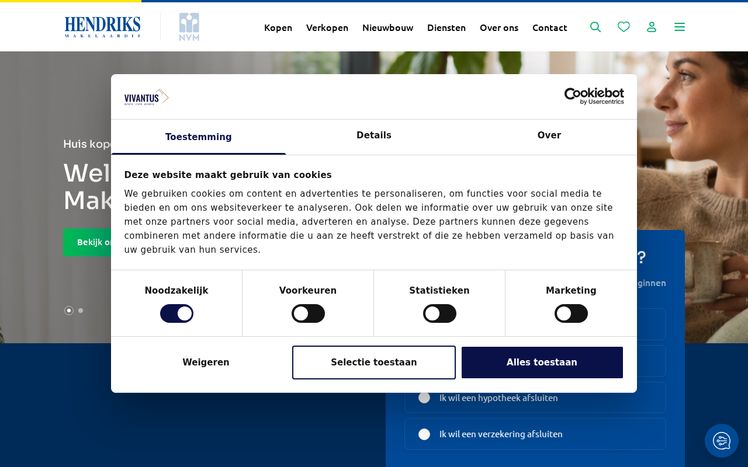Toggle the Noodzakelijk cookie switch
This screenshot has width=748, height=467.
click(176, 313)
